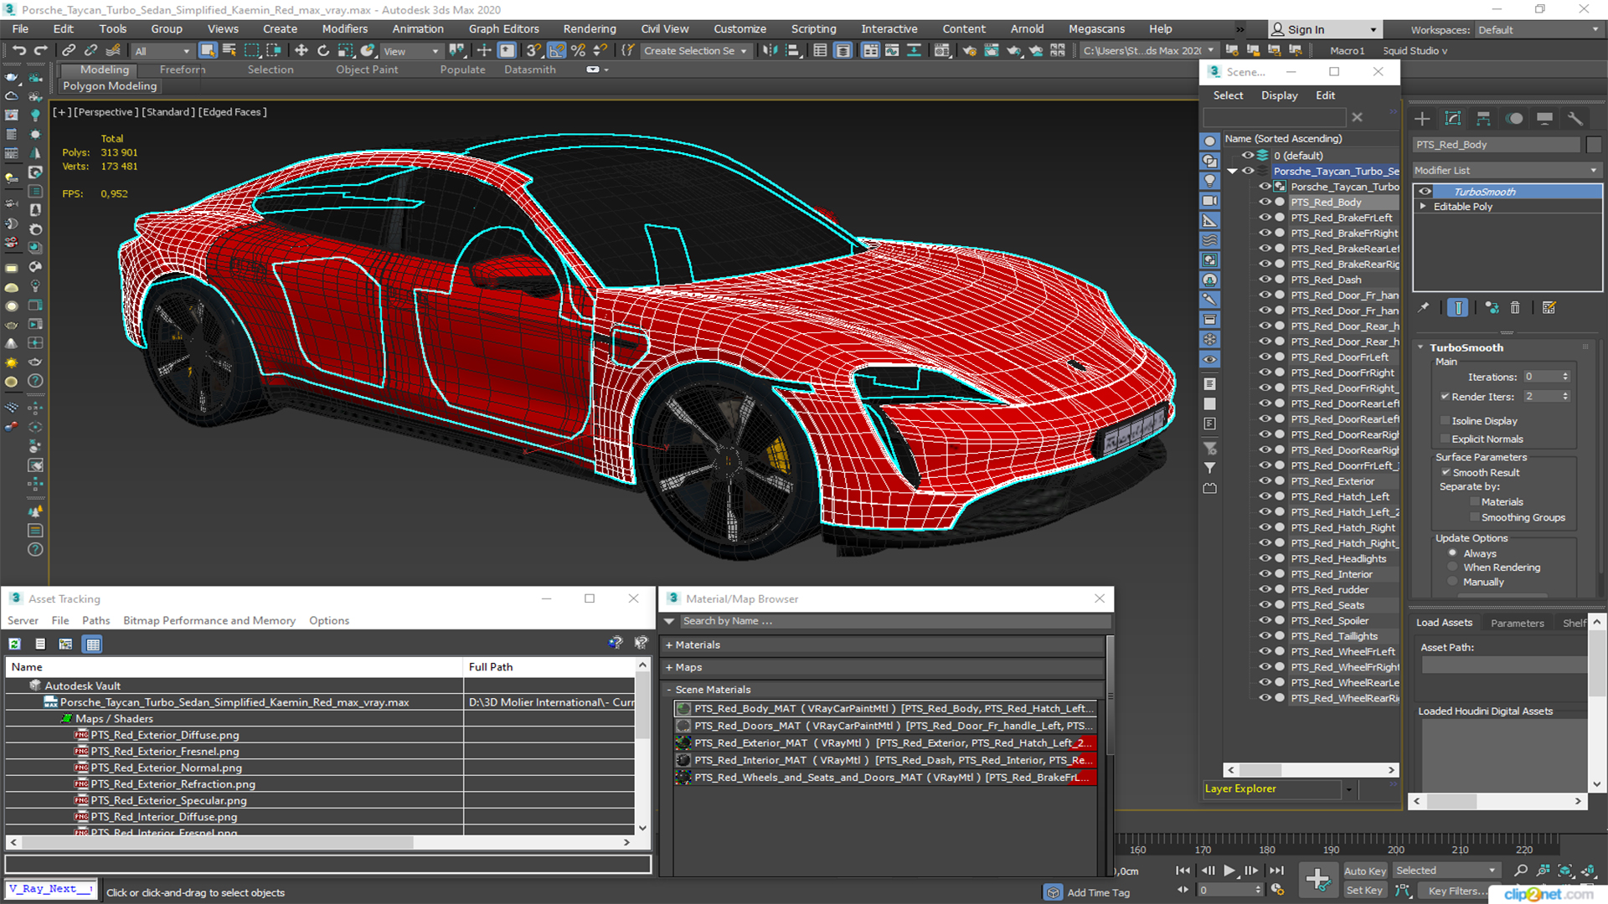1608x904 pixels.
Task: Open the Create command panel tab
Action: pyautogui.click(x=1422, y=118)
